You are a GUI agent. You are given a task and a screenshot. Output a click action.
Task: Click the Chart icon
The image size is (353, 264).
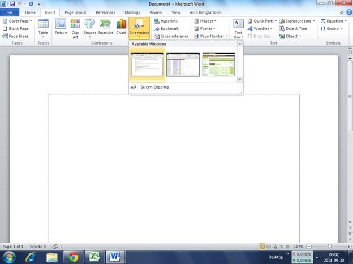pyautogui.click(x=121, y=27)
